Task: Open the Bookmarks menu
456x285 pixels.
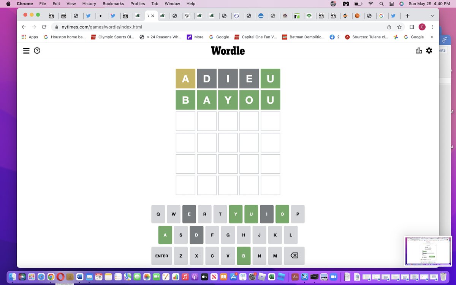Action: coord(113,4)
